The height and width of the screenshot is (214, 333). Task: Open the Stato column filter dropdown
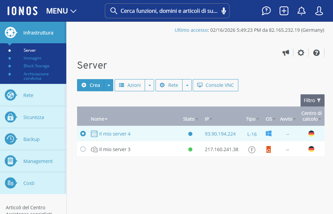(x=196, y=119)
